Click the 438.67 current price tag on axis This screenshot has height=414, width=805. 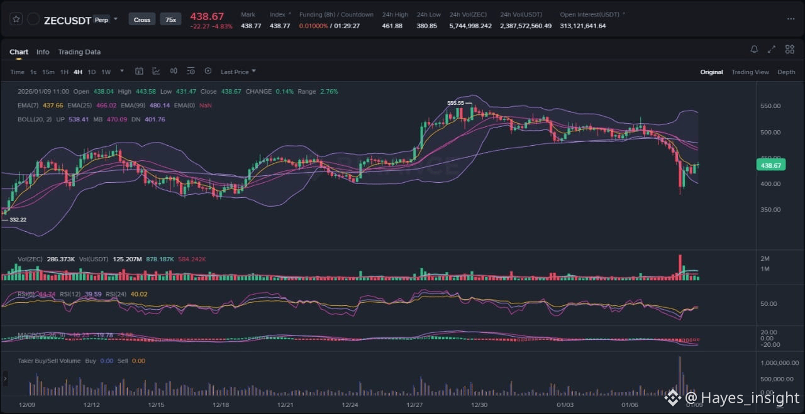click(x=772, y=165)
